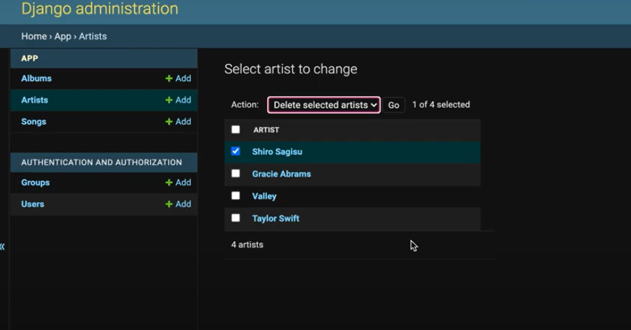Click the plus Add icon beside Songs

(178, 122)
